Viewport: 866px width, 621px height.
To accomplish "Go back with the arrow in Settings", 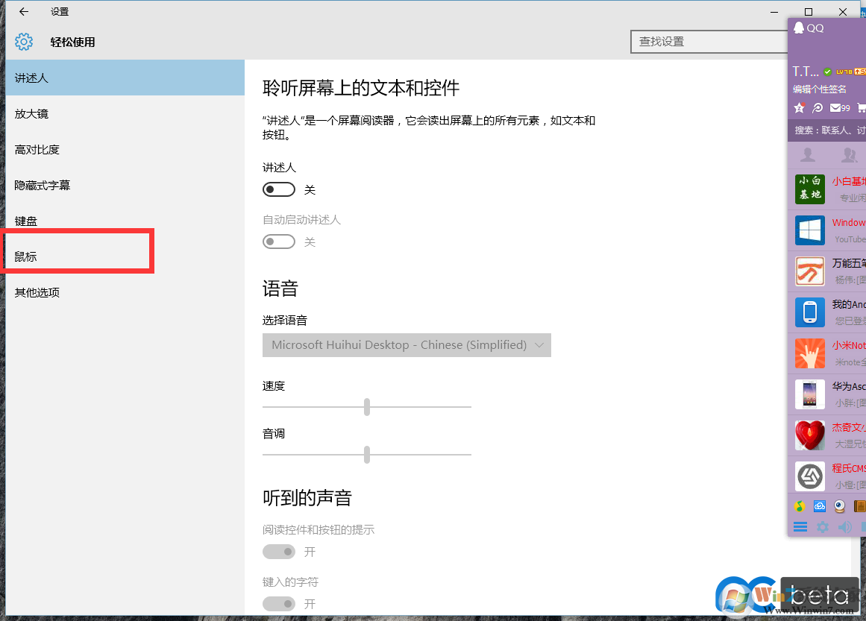I will (24, 12).
